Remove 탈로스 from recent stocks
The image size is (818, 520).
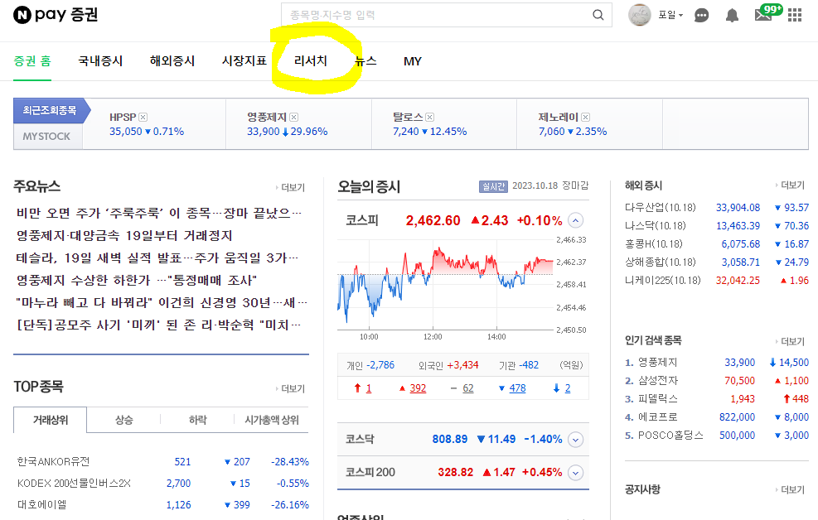point(430,118)
